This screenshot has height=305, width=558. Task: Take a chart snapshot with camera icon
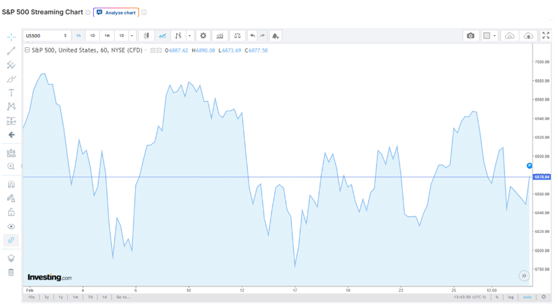[x=470, y=36]
